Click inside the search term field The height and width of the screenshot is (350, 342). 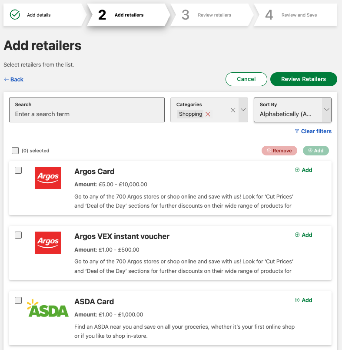pyautogui.click(x=86, y=114)
